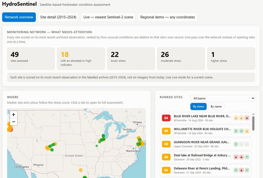The width and height of the screenshot is (263, 178).
Task: Open the All basins filter dropdown
Action: pos(223,98)
